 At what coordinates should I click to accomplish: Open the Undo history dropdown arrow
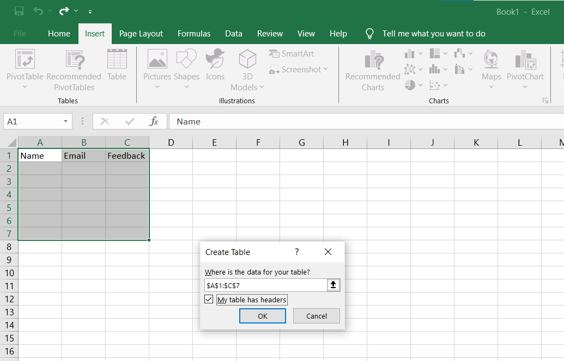coord(50,11)
